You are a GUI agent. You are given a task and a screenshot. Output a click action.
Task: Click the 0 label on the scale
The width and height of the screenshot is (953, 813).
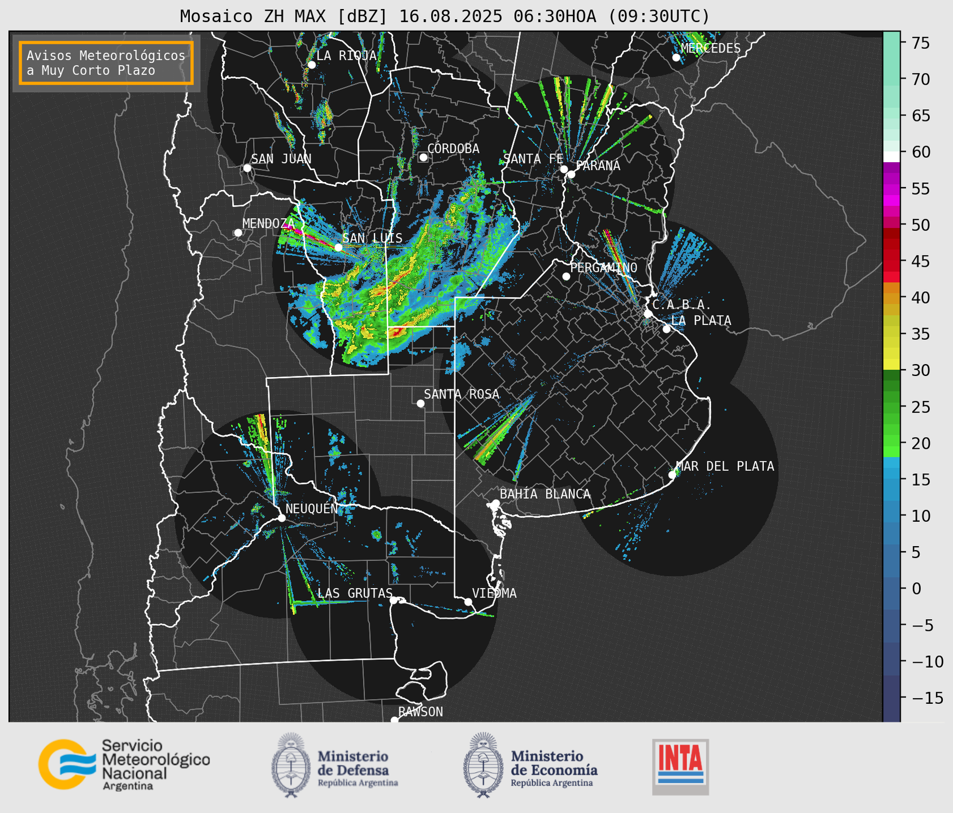(916, 589)
